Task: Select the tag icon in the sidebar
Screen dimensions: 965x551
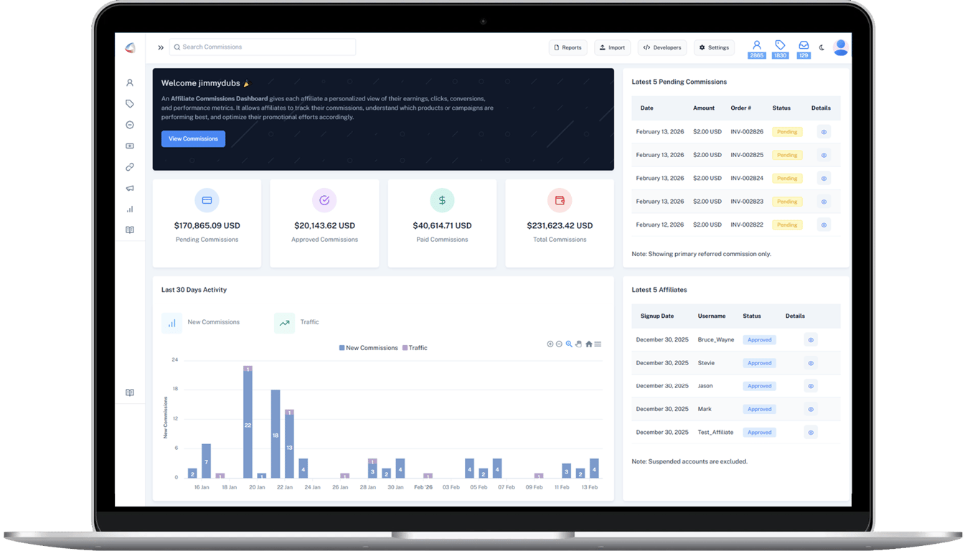Action: (x=130, y=103)
